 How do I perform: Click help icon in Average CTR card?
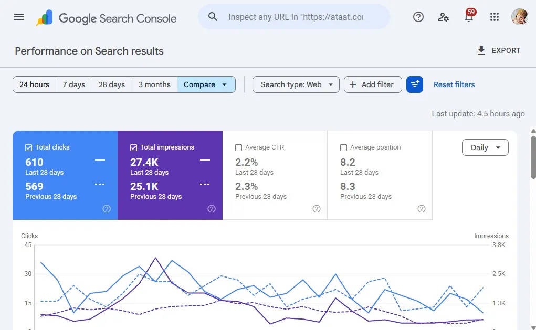pos(317,209)
